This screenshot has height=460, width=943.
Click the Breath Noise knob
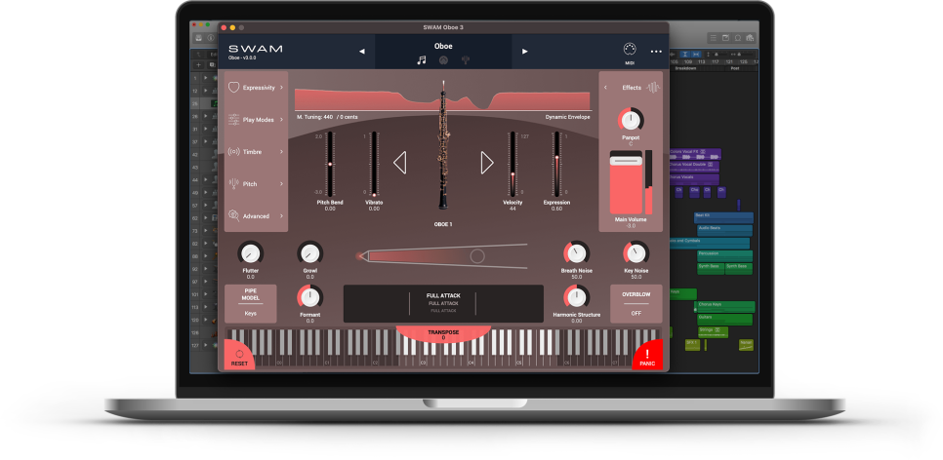click(576, 253)
